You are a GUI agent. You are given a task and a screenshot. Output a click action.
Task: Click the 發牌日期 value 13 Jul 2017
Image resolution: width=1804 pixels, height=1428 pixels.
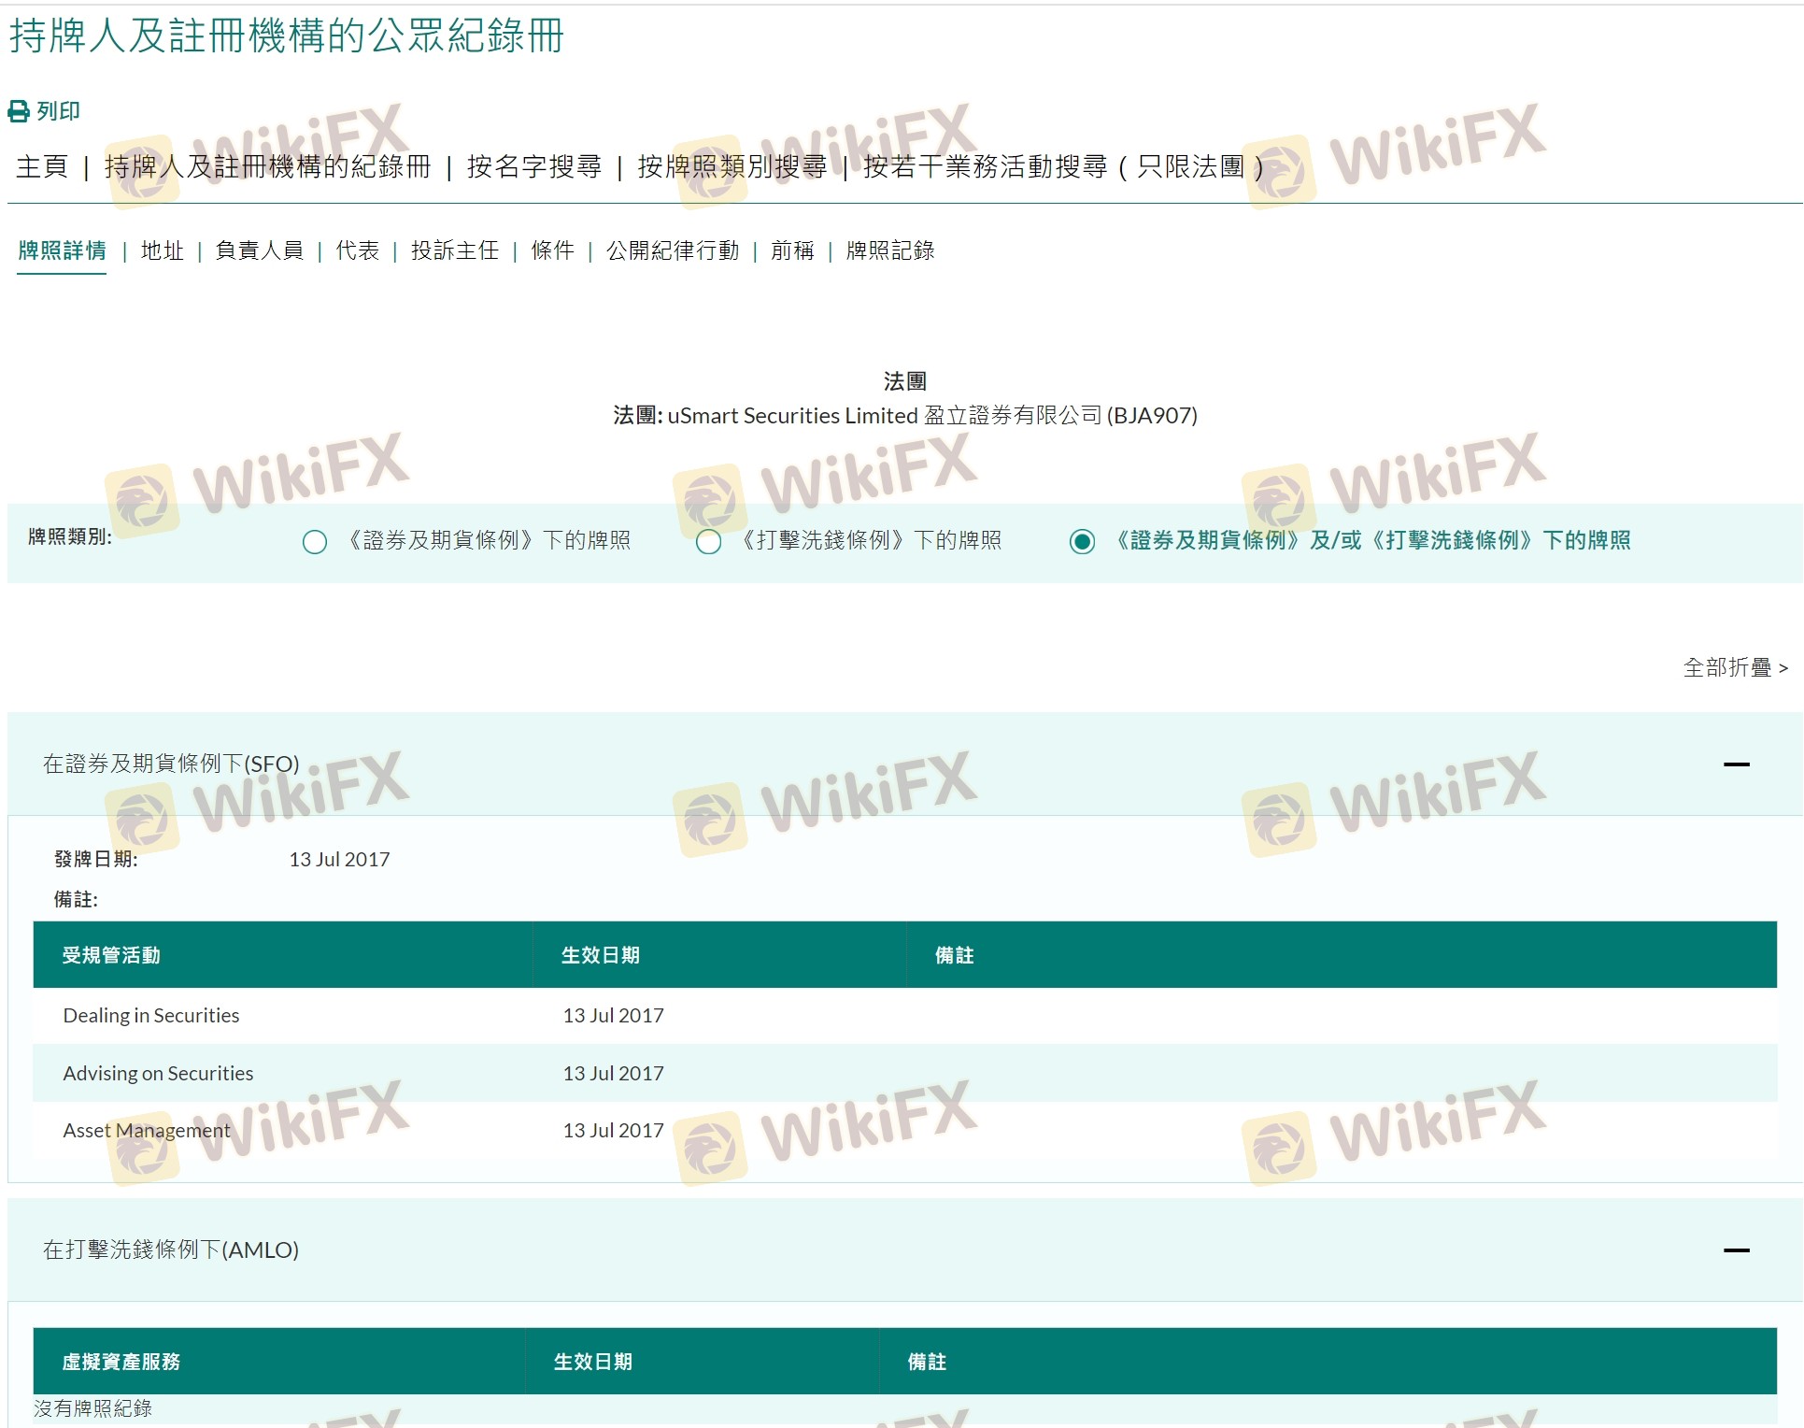point(340,860)
